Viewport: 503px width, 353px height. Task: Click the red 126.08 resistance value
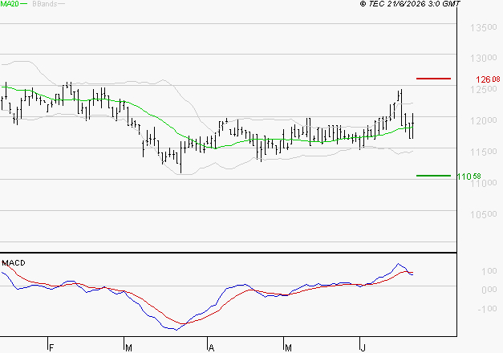click(x=488, y=79)
